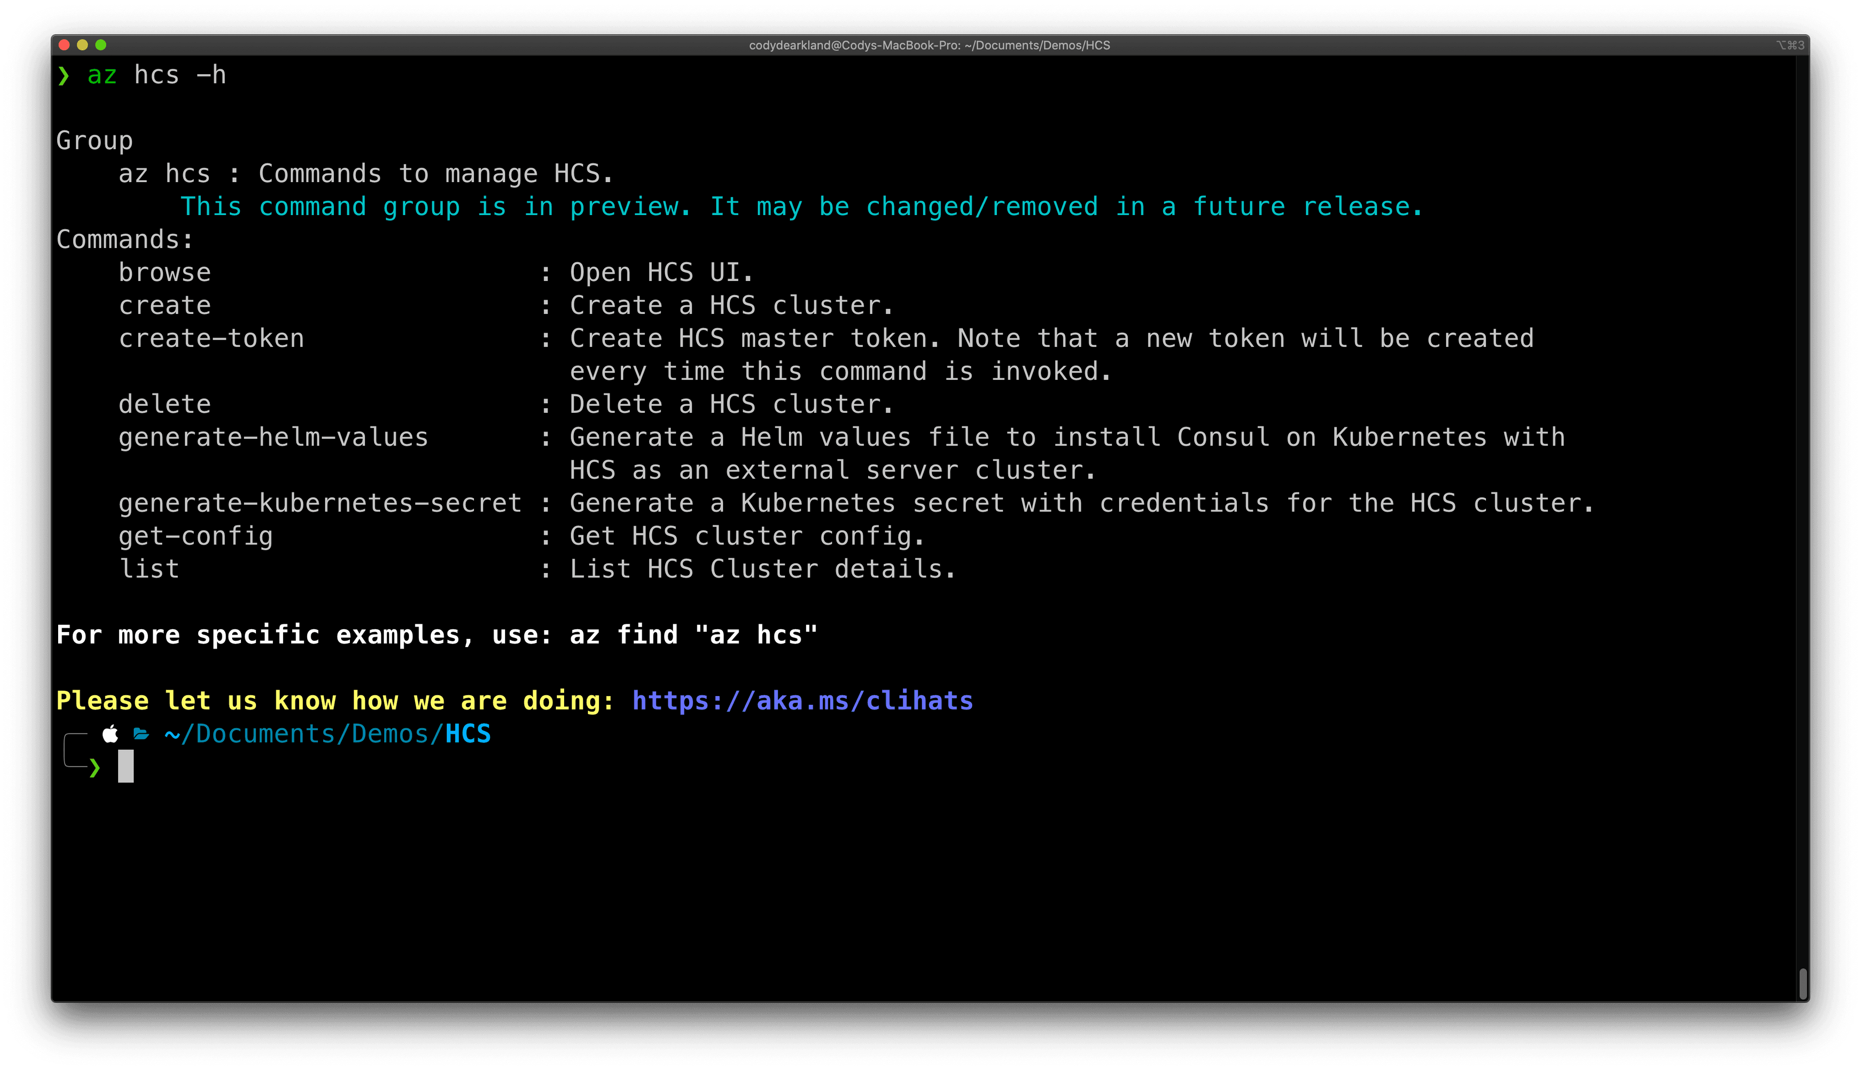Maximize the terminal with the green button
Image resolution: width=1861 pixels, height=1070 pixels.
pos(101,45)
